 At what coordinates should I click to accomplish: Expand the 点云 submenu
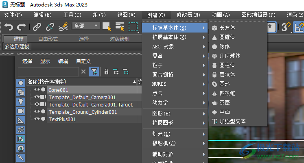click(x=175, y=93)
